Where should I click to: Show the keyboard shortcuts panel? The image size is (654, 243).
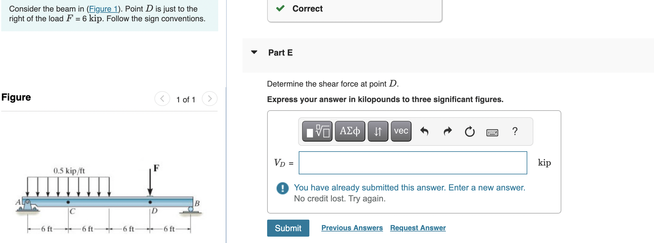[492, 132]
